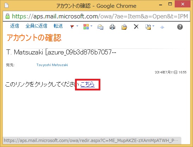Delete the message with X icon
Screen dimensions: 193x147
coord(136,27)
